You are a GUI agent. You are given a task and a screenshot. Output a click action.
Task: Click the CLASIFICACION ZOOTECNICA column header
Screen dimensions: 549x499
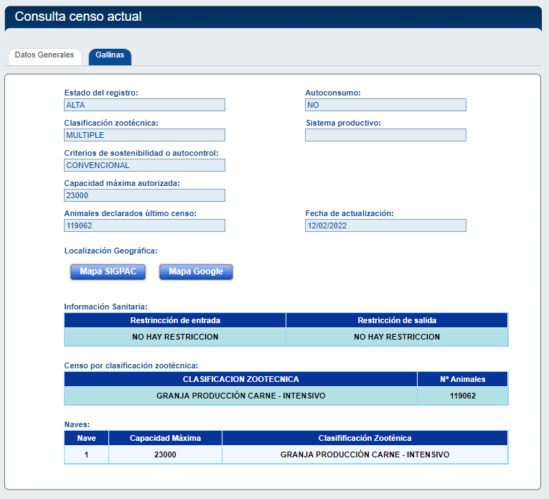point(240,379)
